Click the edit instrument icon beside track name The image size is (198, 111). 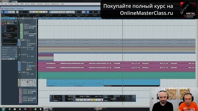click(x=16, y=18)
